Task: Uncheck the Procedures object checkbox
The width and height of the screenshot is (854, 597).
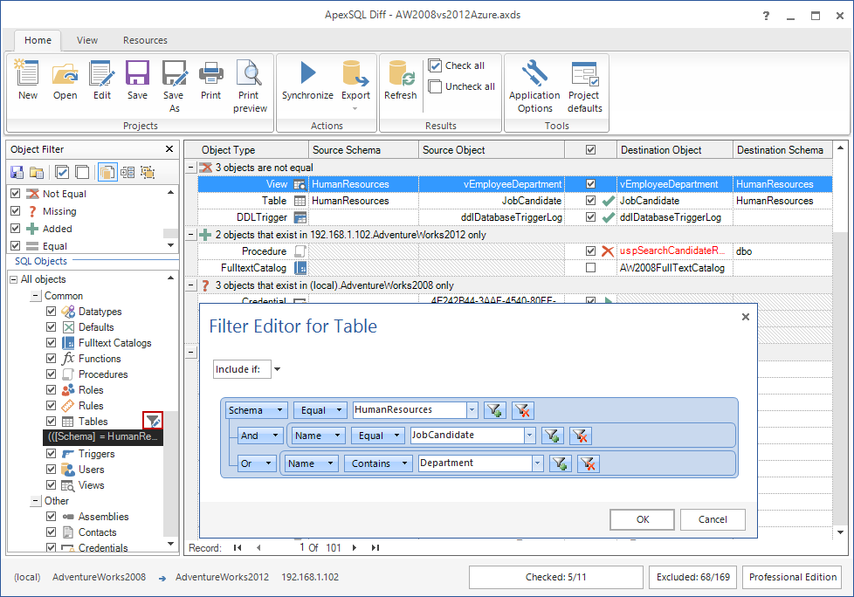Action: [52, 374]
